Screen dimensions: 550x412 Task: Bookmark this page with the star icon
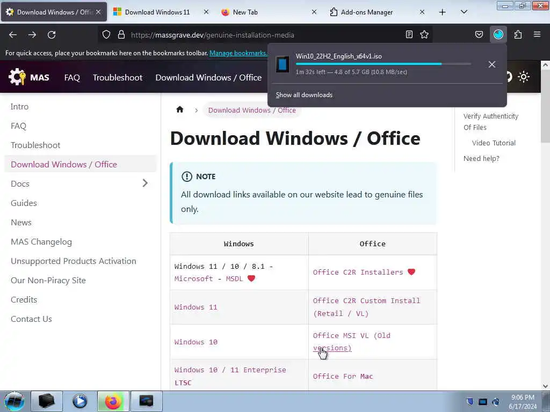[424, 34]
